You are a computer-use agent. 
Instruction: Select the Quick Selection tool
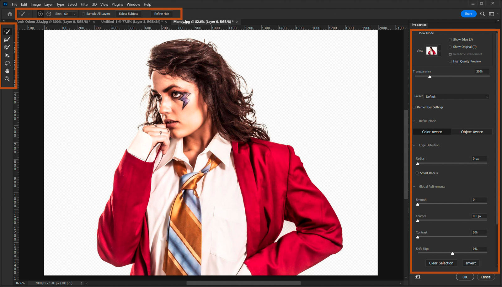pyautogui.click(x=7, y=31)
